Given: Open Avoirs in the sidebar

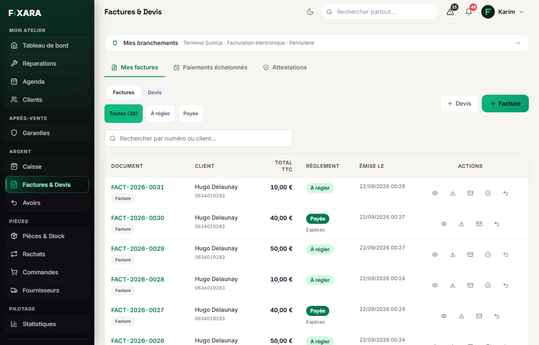Looking at the screenshot, I should (47, 203).
